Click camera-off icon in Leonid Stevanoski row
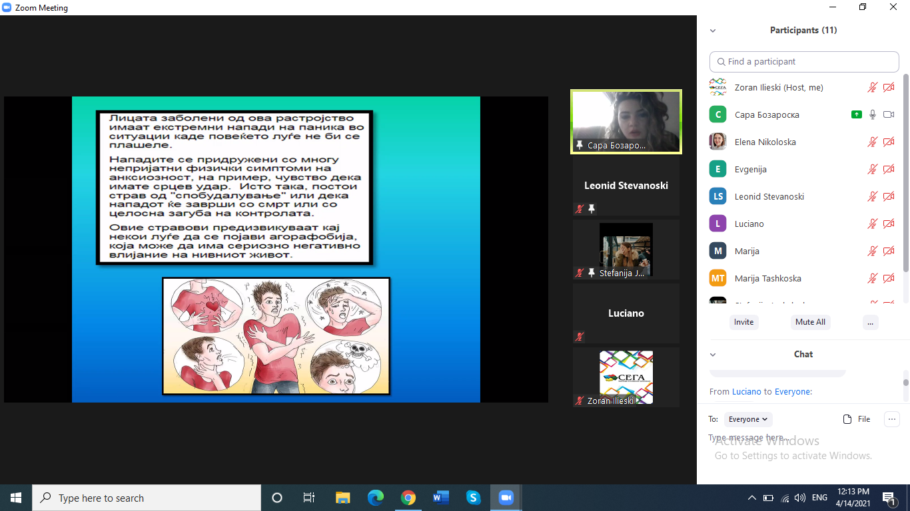This screenshot has width=910, height=511. pos(889,196)
